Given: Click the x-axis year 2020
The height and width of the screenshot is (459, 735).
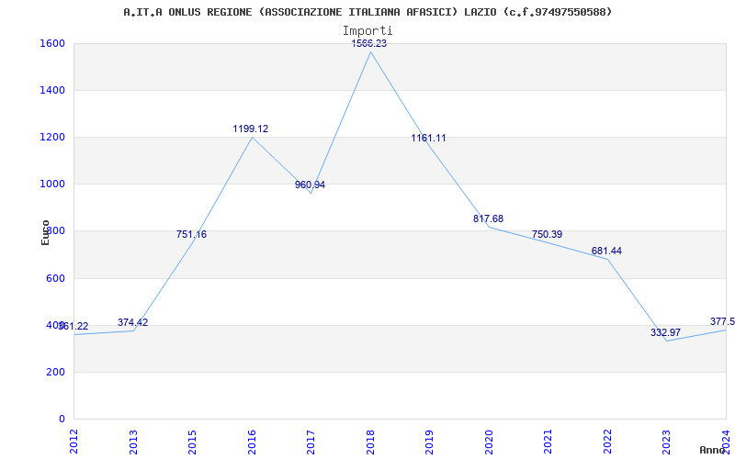Looking at the screenshot, I should pos(489,442).
